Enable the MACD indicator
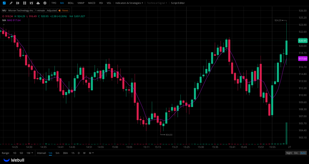309x164 pixels. 92,3
